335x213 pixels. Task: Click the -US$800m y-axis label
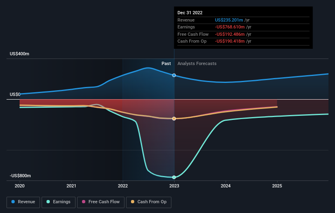(20, 176)
